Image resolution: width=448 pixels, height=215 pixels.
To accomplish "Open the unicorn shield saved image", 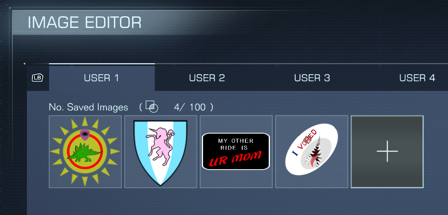I will [x=161, y=152].
